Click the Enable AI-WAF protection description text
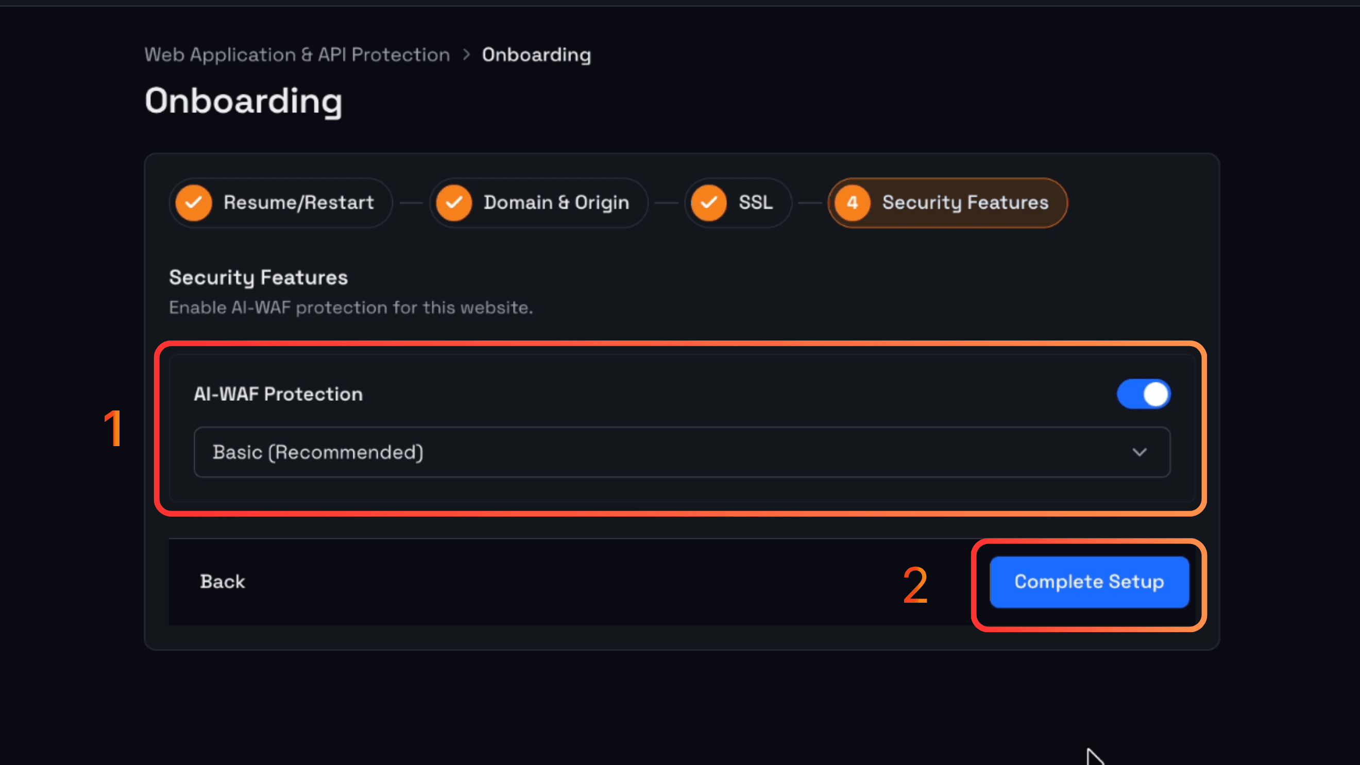 pos(351,308)
